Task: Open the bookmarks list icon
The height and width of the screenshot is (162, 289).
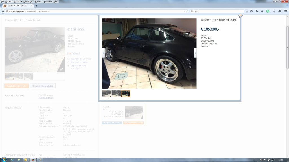Action: (251, 11)
